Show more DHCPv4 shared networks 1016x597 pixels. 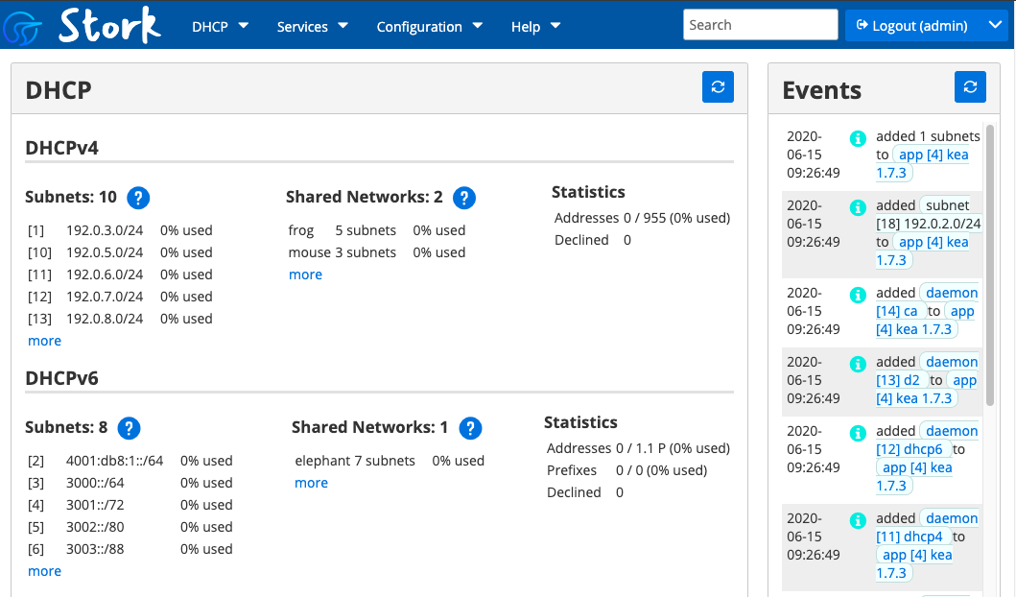click(305, 275)
